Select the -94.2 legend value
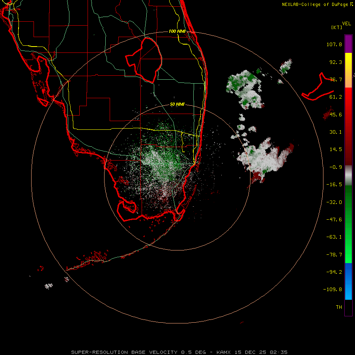This screenshot has width=355, height=355. (334, 272)
